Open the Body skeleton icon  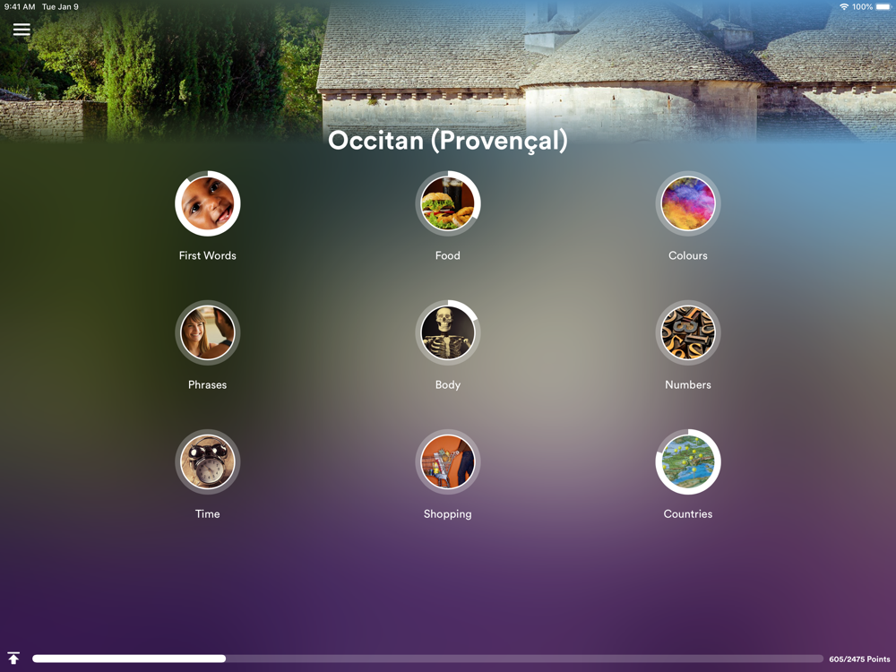point(447,332)
